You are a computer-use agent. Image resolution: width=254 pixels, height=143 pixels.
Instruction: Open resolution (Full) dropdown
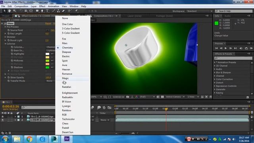[147, 97]
